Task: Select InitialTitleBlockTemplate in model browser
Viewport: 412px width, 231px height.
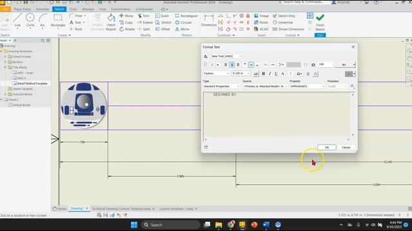Action: tap(32, 83)
